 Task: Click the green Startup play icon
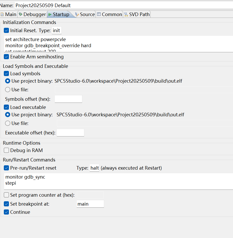click(50, 14)
